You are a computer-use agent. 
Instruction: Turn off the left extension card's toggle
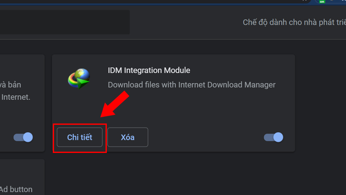[23, 137]
